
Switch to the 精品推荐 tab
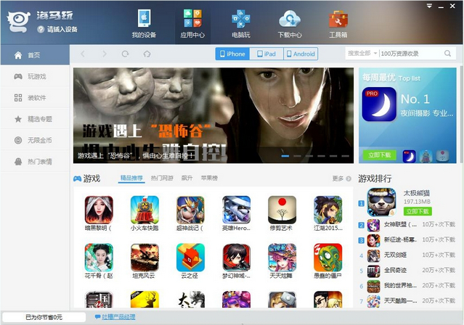[131, 178]
